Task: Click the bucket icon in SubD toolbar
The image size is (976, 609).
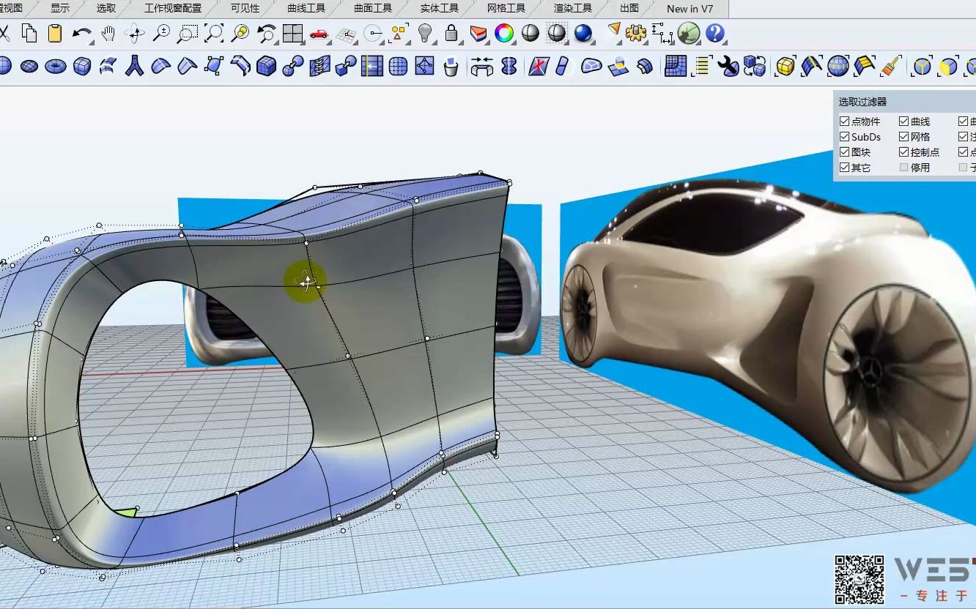Action: tap(451, 67)
